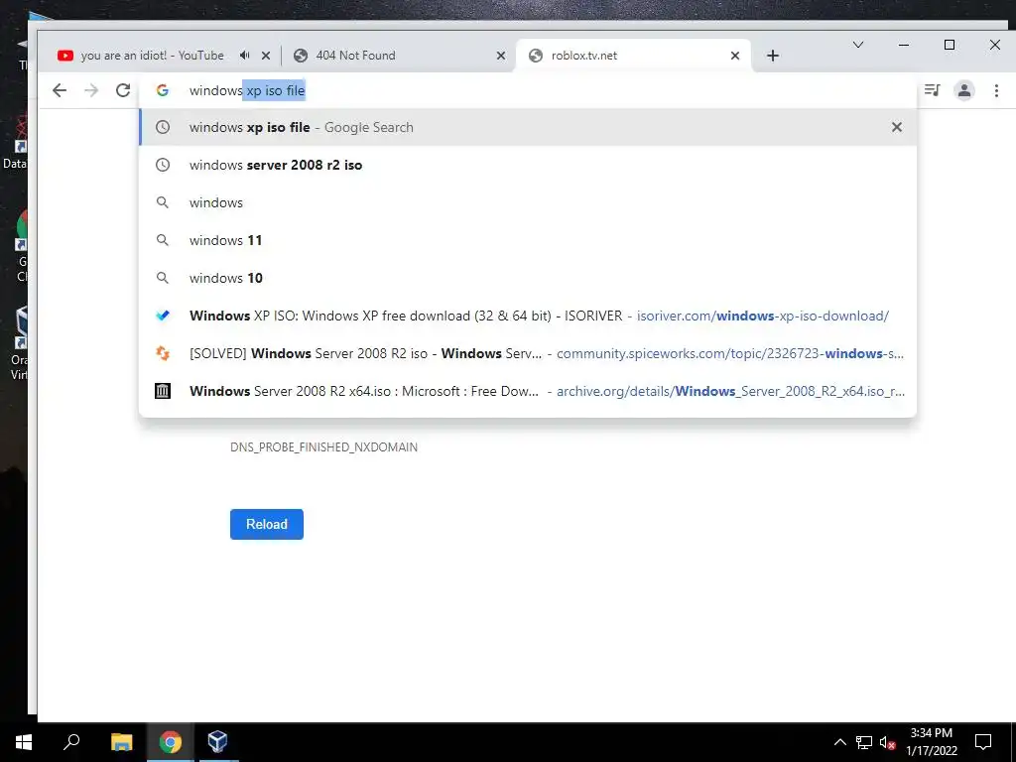Choose 'windows server 2008 r2 iso' history suggestion
Image resolution: width=1016 pixels, height=762 pixels.
(x=528, y=165)
